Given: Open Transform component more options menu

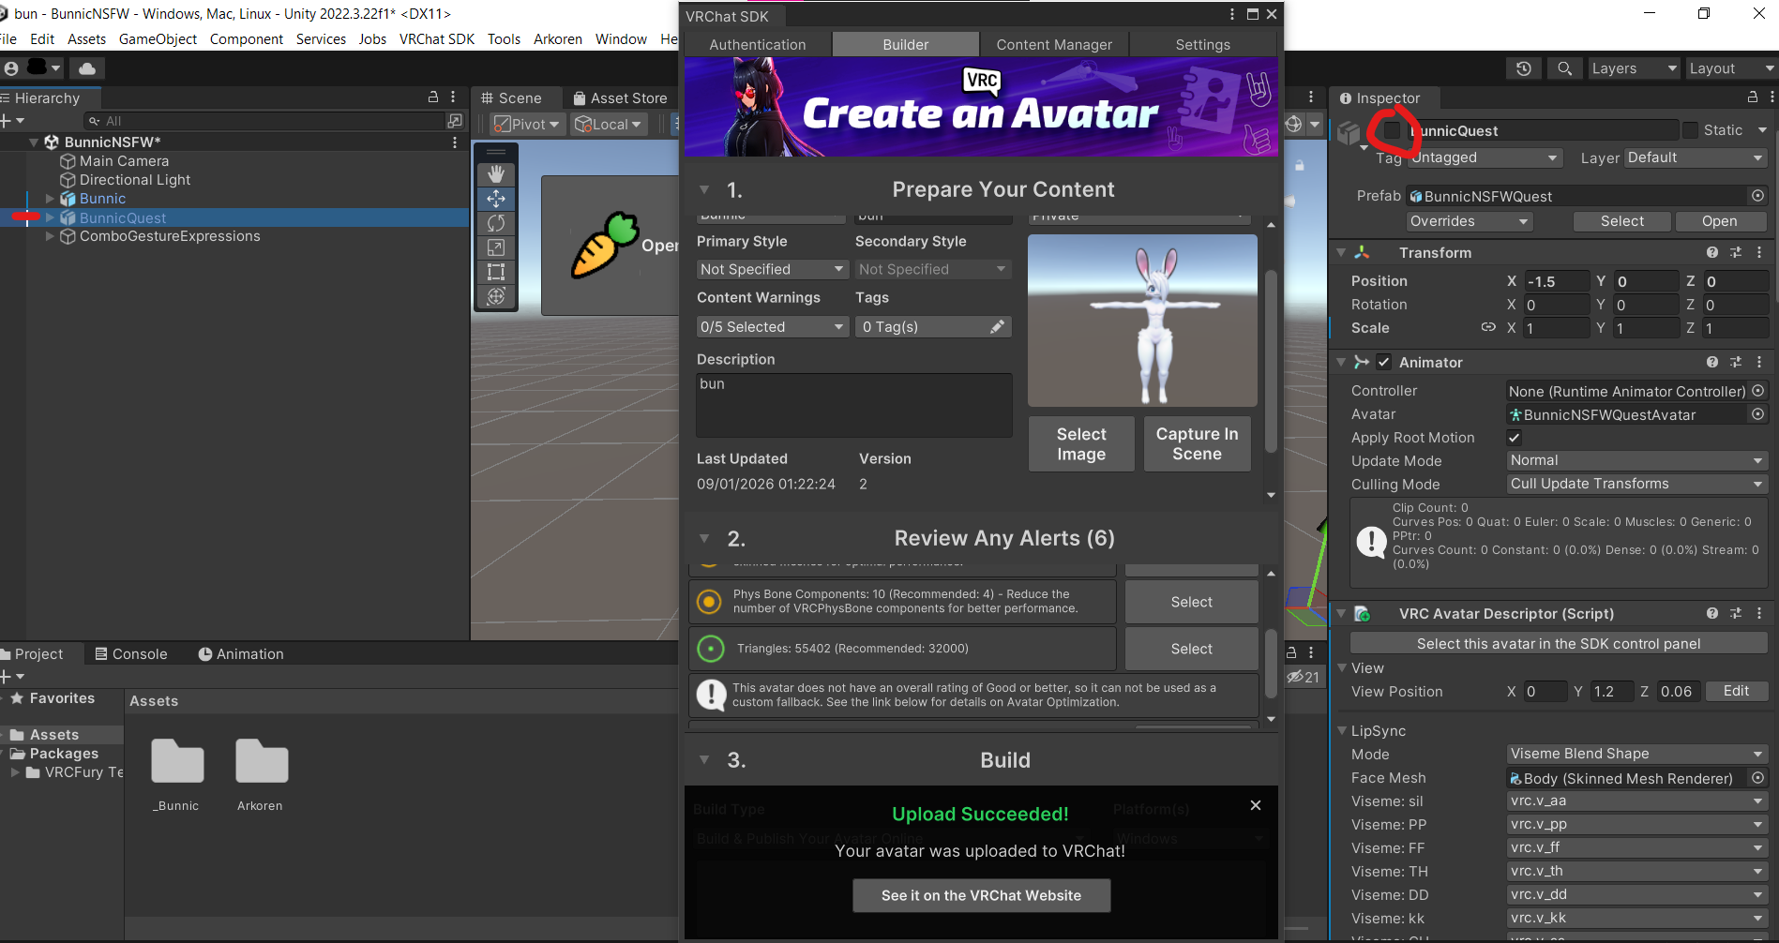Looking at the screenshot, I should click(x=1759, y=252).
